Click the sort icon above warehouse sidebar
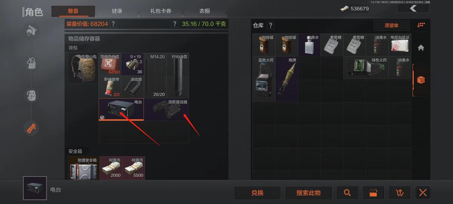 [421, 25]
